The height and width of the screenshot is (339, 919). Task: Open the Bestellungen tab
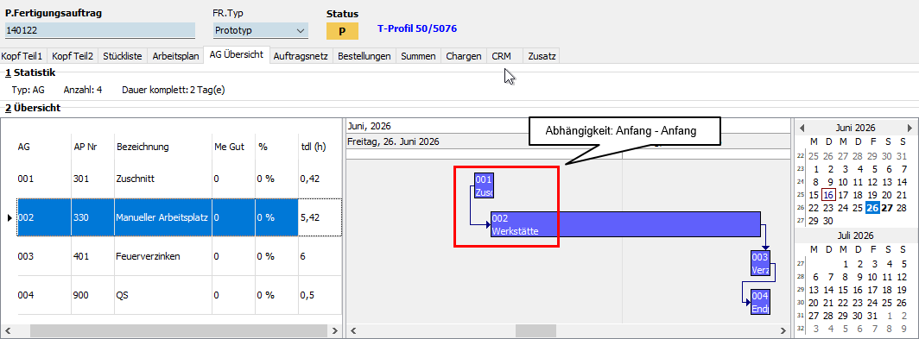[x=364, y=56]
